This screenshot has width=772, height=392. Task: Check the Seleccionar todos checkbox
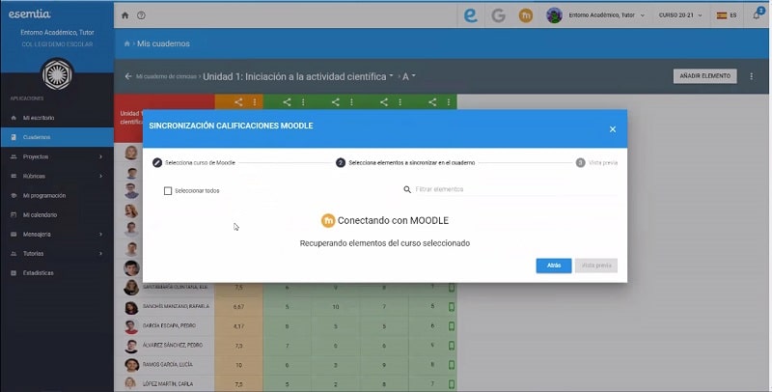tap(168, 190)
